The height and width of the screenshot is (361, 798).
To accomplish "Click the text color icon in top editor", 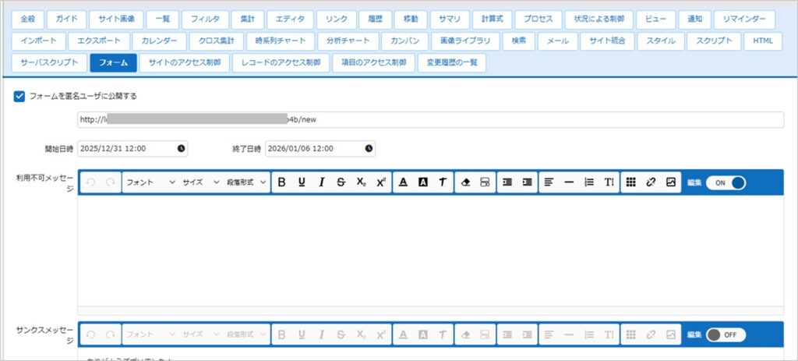I will (403, 182).
